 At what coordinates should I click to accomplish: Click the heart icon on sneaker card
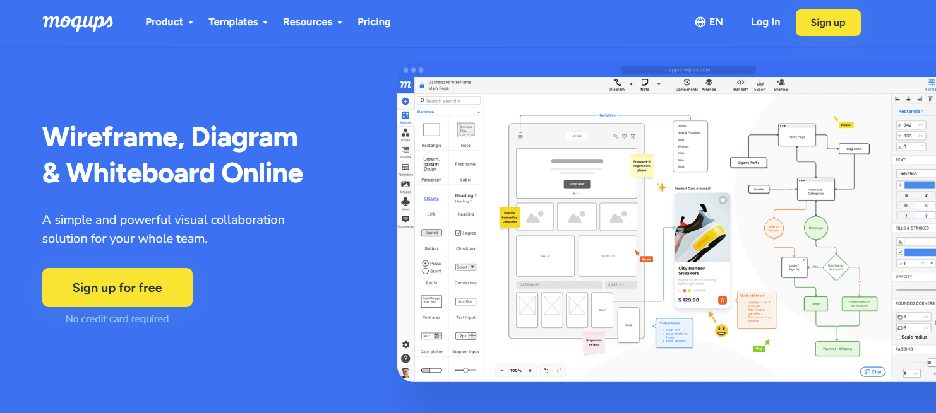pyautogui.click(x=723, y=201)
